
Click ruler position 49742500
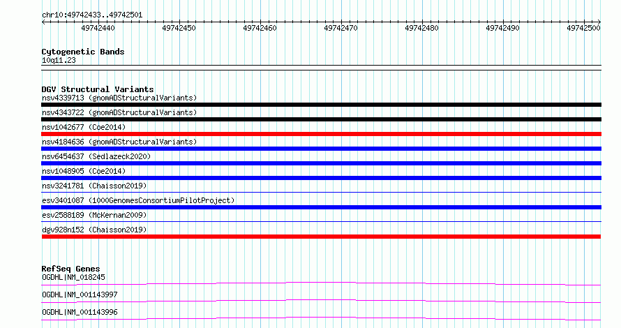tap(583, 28)
